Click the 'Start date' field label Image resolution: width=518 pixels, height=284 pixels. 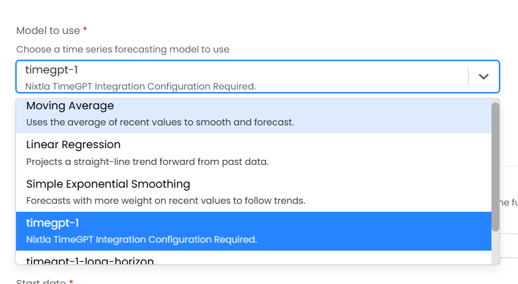(41, 282)
